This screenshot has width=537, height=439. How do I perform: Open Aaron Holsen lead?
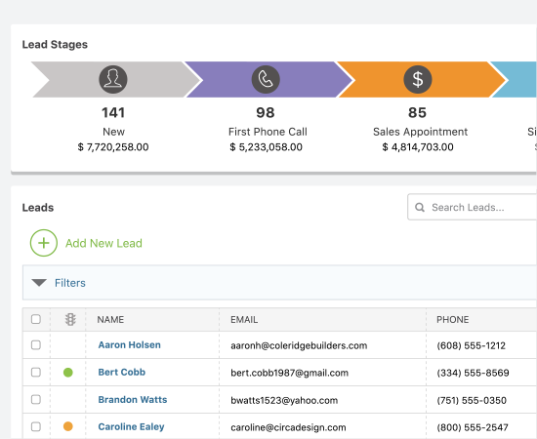tap(130, 345)
